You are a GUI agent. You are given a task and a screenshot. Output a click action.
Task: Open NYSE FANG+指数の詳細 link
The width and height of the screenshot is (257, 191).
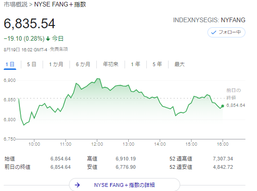[125, 185]
